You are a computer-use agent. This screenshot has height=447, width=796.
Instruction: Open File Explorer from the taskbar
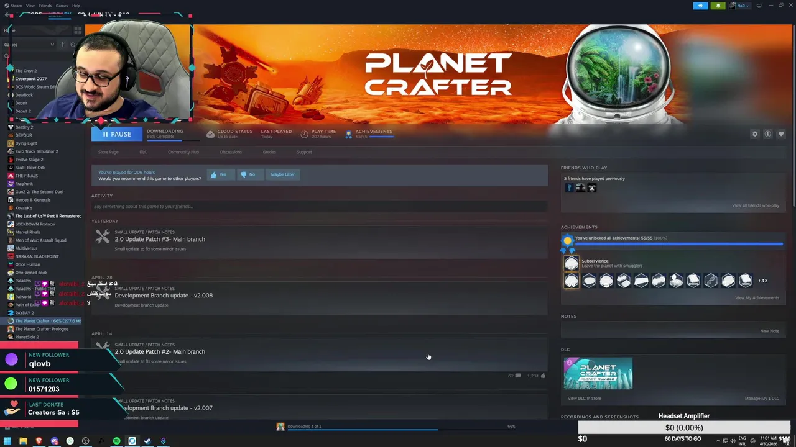[23, 441]
